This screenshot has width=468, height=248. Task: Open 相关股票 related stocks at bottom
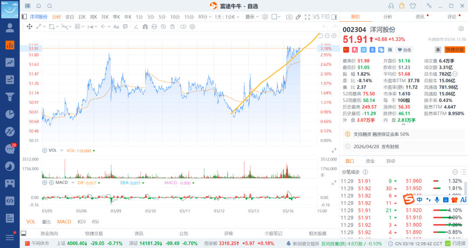[318, 233]
